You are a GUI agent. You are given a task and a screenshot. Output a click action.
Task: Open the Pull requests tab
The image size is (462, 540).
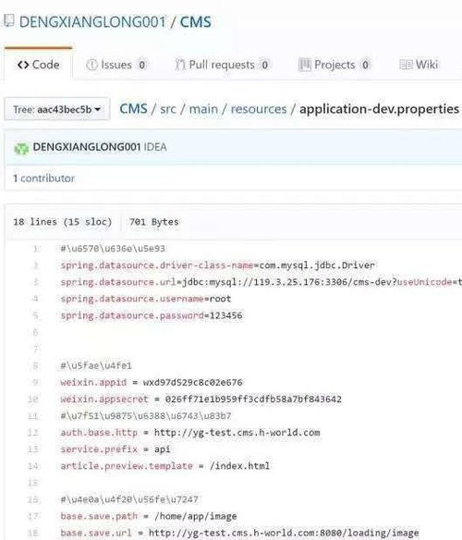coord(223,65)
